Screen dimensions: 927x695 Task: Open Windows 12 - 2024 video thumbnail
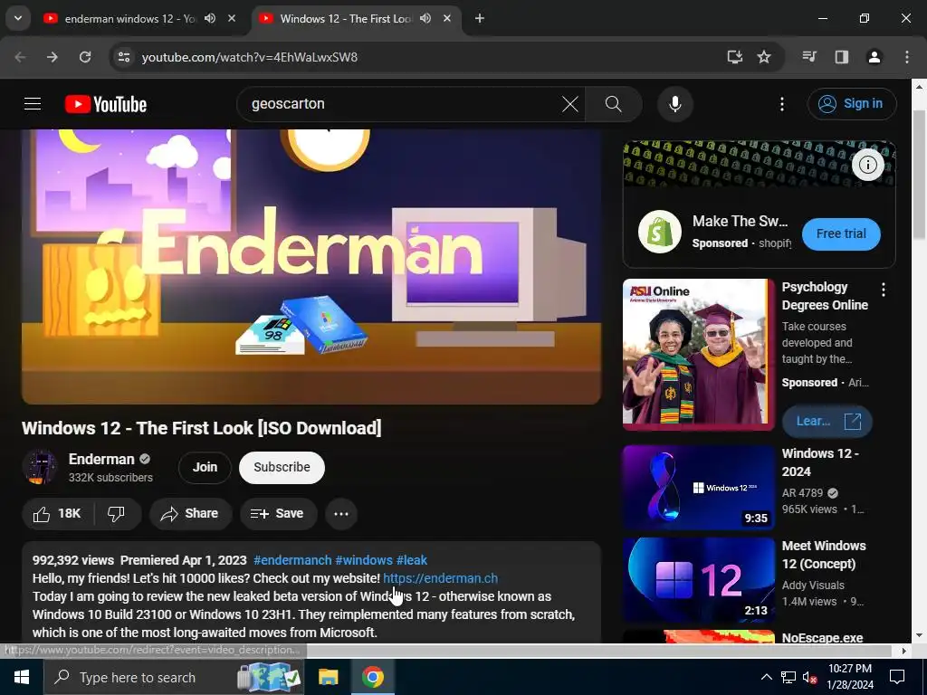[698, 488]
